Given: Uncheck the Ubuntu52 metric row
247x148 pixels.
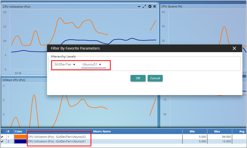Looking at the screenshot, I should pos(2,137).
